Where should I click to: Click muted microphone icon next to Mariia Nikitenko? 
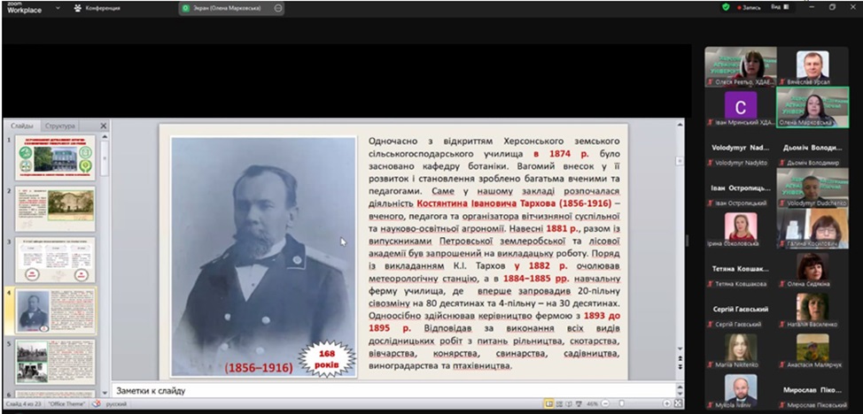pyautogui.click(x=710, y=364)
